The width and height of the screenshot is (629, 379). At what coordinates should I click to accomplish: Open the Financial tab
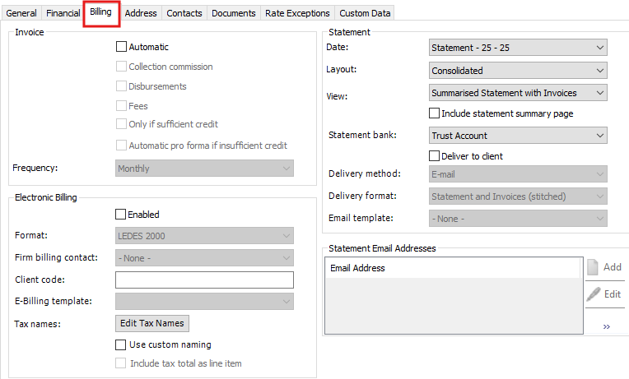tap(63, 13)
